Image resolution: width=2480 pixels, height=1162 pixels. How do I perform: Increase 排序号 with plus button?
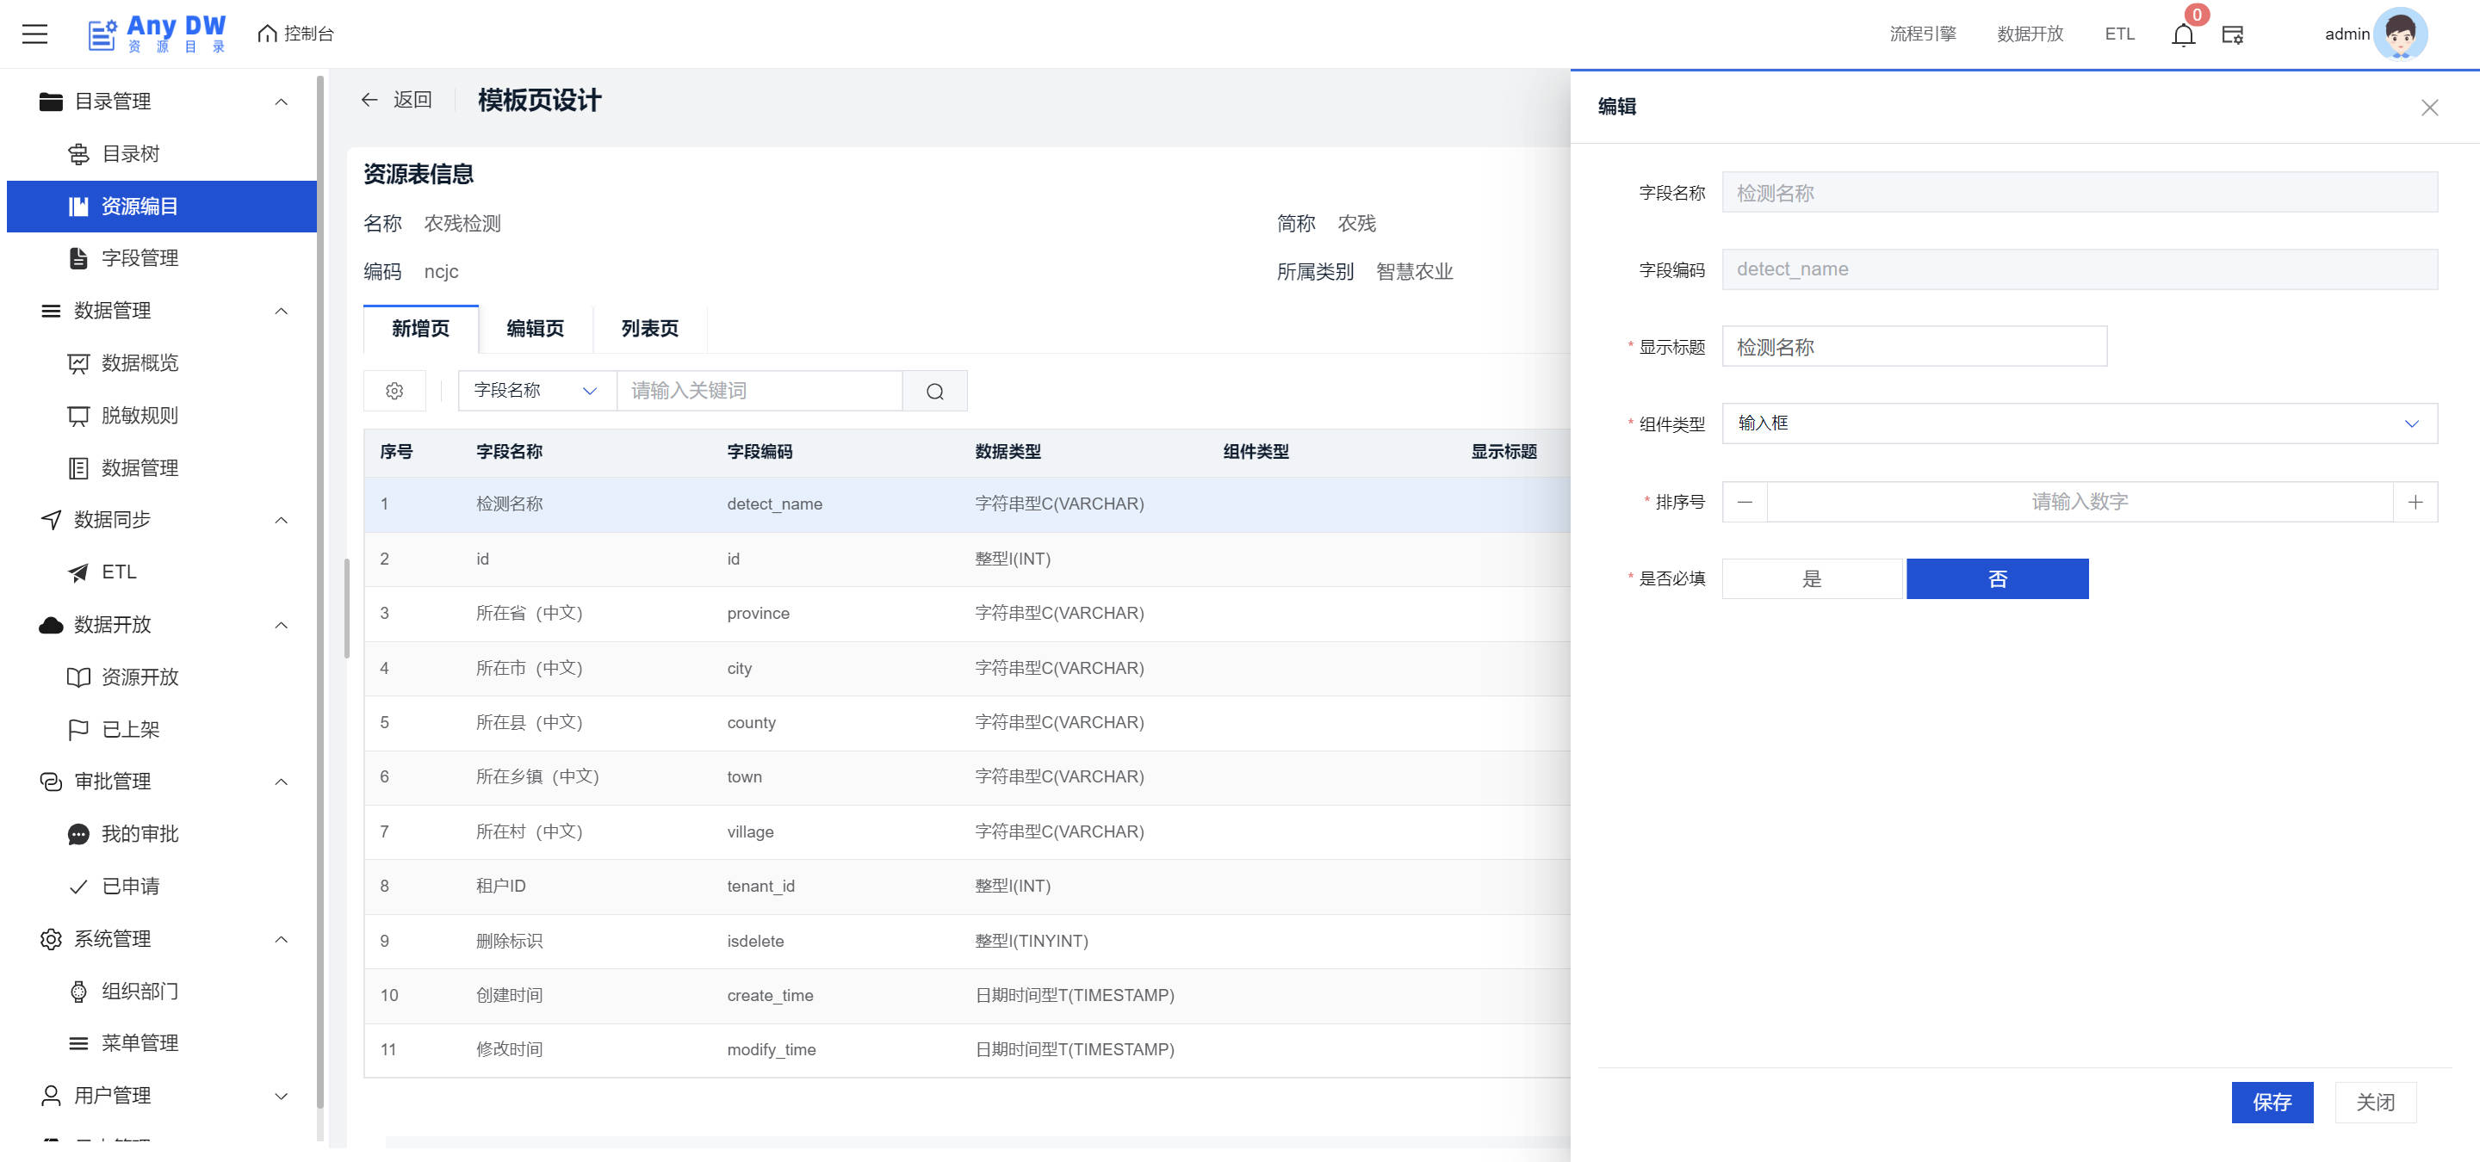tap(2415, 502)
